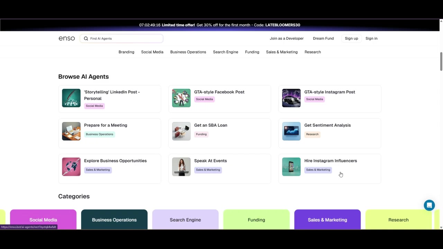This screenshot has height=249, width=443.
Task: Click Social Media tag under Facebook Post
Action: tap(204, 99)
